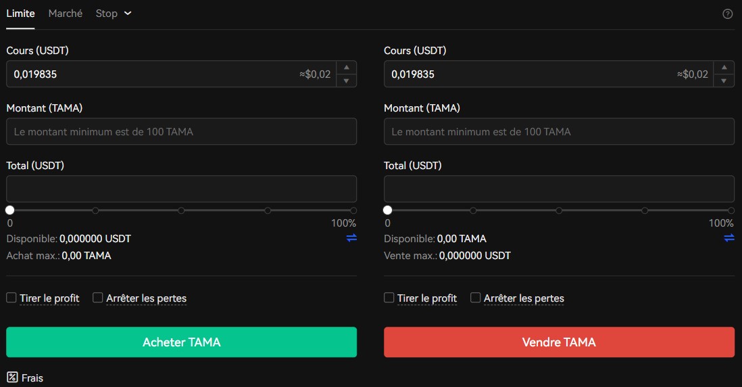Click the Acheter TAMA button

[181, 342]
